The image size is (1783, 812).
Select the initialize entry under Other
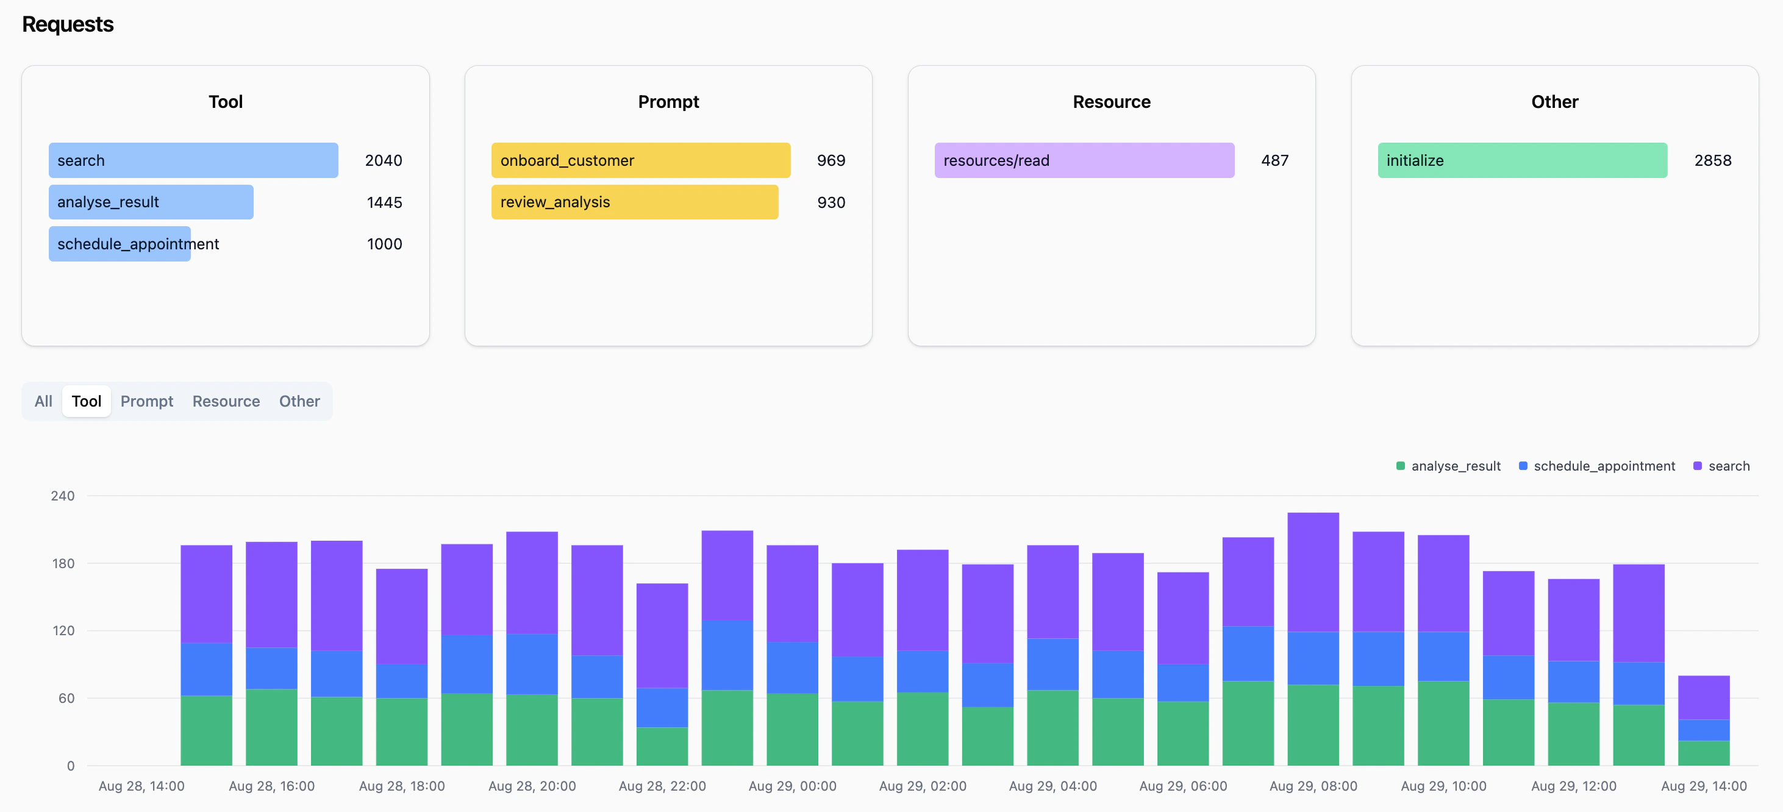(1522, 160)
